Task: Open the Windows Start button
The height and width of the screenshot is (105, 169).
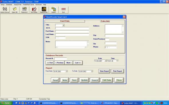Action: [6, 103]
